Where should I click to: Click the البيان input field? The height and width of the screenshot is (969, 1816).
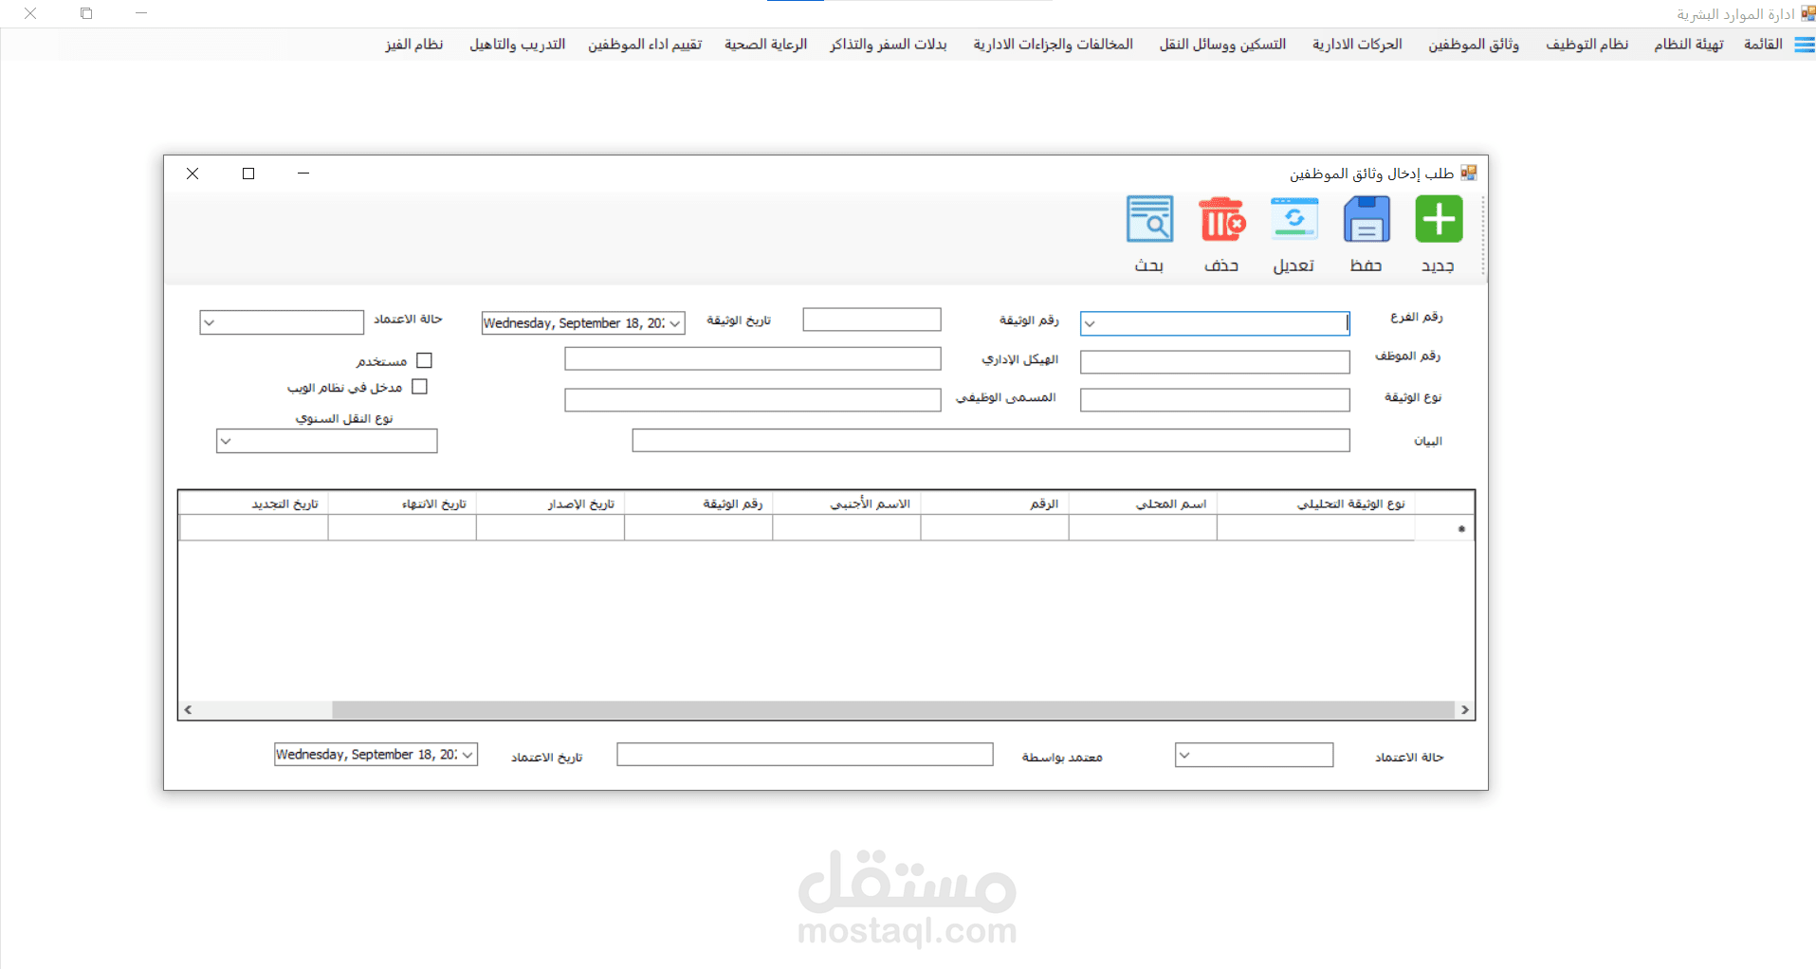991,440
